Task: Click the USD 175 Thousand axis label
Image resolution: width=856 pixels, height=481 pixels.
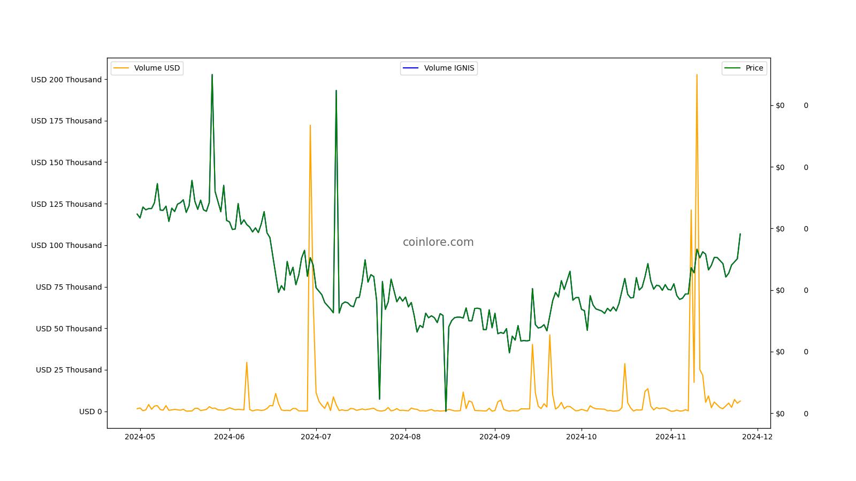Action: (x=66, y=121)
